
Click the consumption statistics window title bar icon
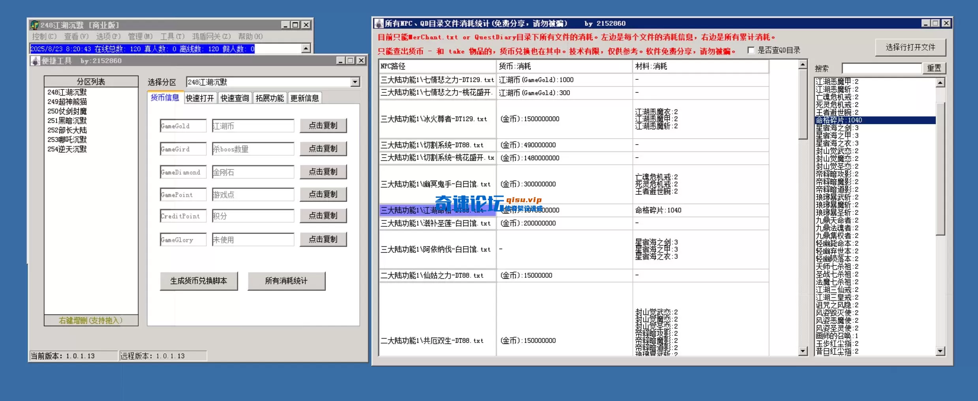coord(378,23)
